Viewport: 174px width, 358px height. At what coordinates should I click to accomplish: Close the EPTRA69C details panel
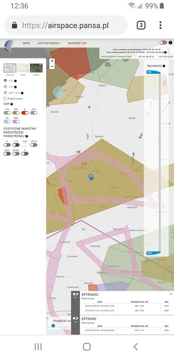[x=170, y=294]
